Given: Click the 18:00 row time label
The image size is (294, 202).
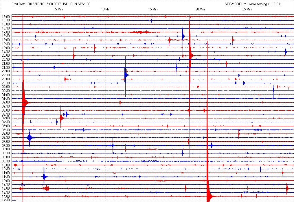Looking at the screenshot, I should pyautogui.click(x=6, y=40).
